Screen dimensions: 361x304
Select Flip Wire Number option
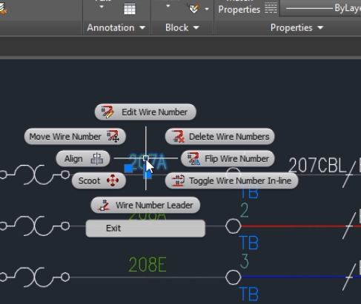228,158
